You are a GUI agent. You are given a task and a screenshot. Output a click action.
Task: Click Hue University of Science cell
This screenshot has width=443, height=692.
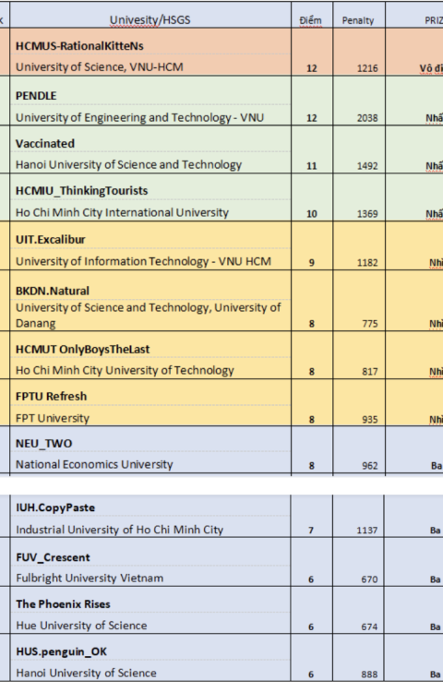click(x=81, y=626)
